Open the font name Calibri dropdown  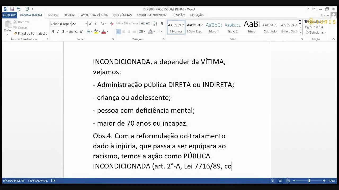(70, 24)
